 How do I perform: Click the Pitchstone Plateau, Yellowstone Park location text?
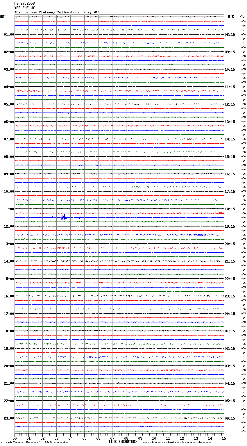[x=57, y=12]
